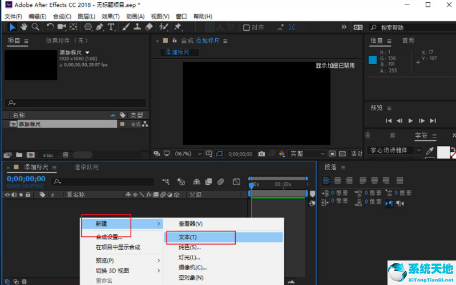The width and height of the screenshot is (456, 285).
Task: Open the 信息 panel menu
Action: pos(389,41)
